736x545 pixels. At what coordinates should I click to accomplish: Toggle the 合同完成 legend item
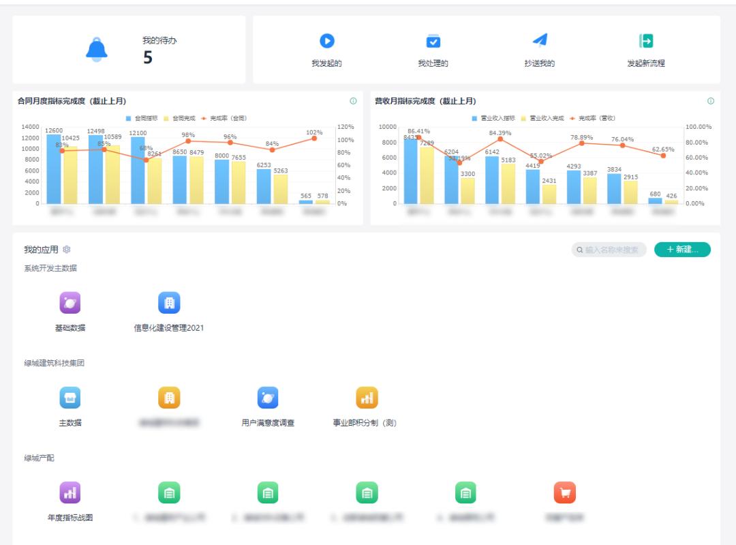point(179,119)
